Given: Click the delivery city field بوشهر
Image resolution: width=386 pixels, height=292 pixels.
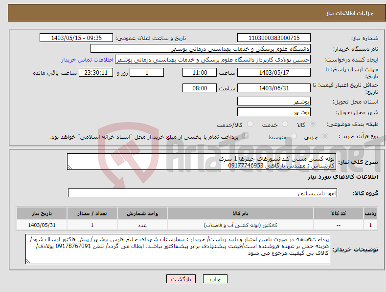Looking at the screenshot, I should [x=274, y=112].
